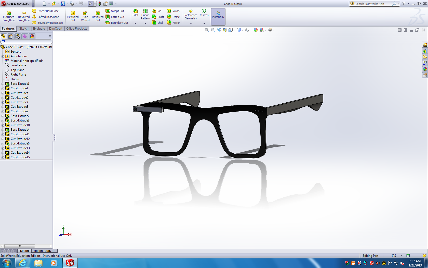Select the Front Plane
Image resolution: width=428 pixels, height=268 pixels.
[x=18, y=65]
